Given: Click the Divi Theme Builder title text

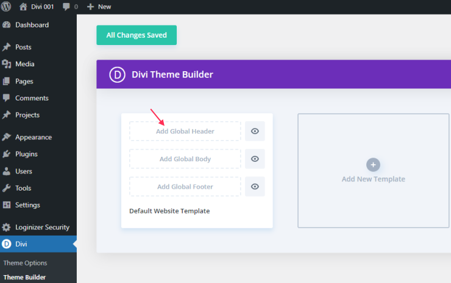Looking at the screenshot, I should tap(172, 75).
